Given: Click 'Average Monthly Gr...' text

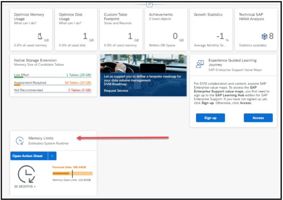Looking at the screenshot, I should click(210, 45).
